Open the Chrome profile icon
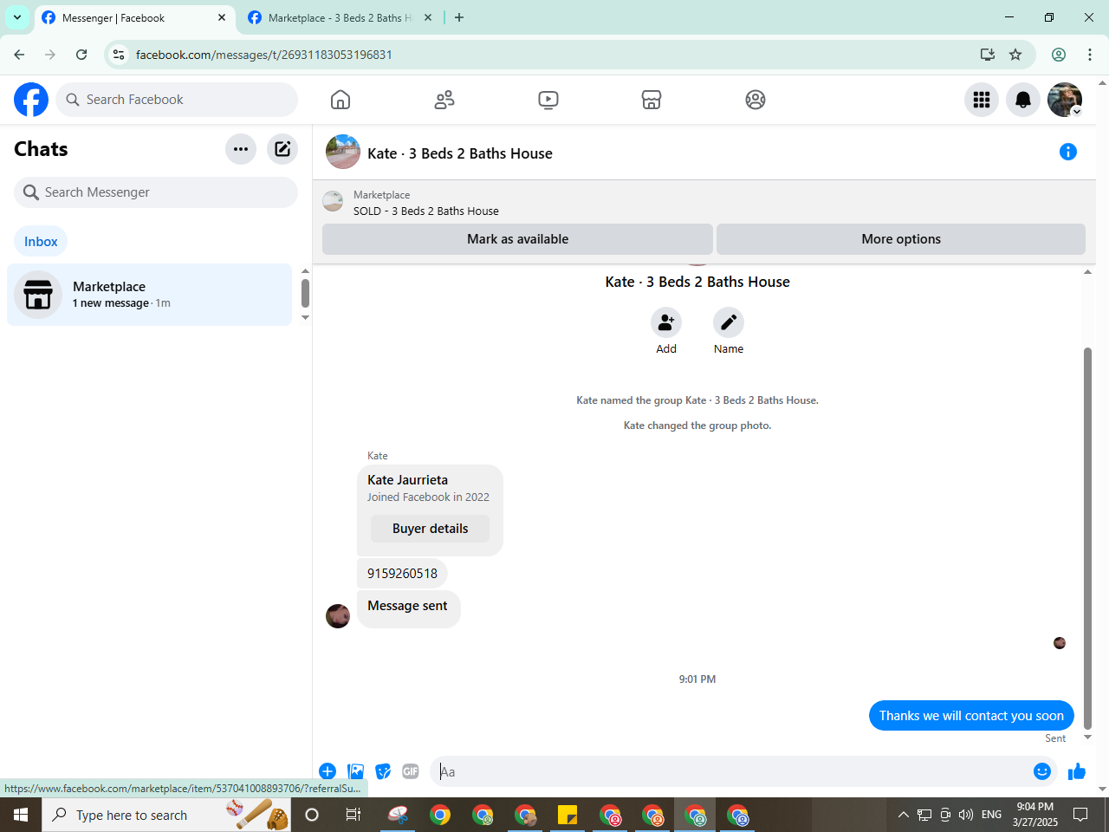This screenshot has height=832, width=1109. coord(1059,55)
